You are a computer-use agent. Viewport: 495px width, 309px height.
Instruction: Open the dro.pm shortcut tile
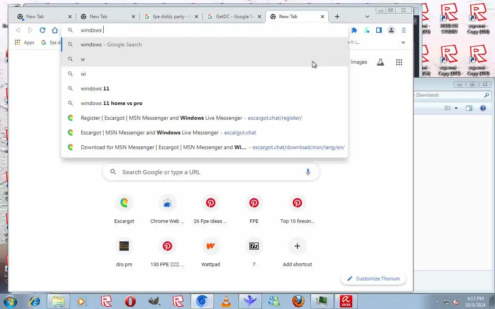[124, 252]
